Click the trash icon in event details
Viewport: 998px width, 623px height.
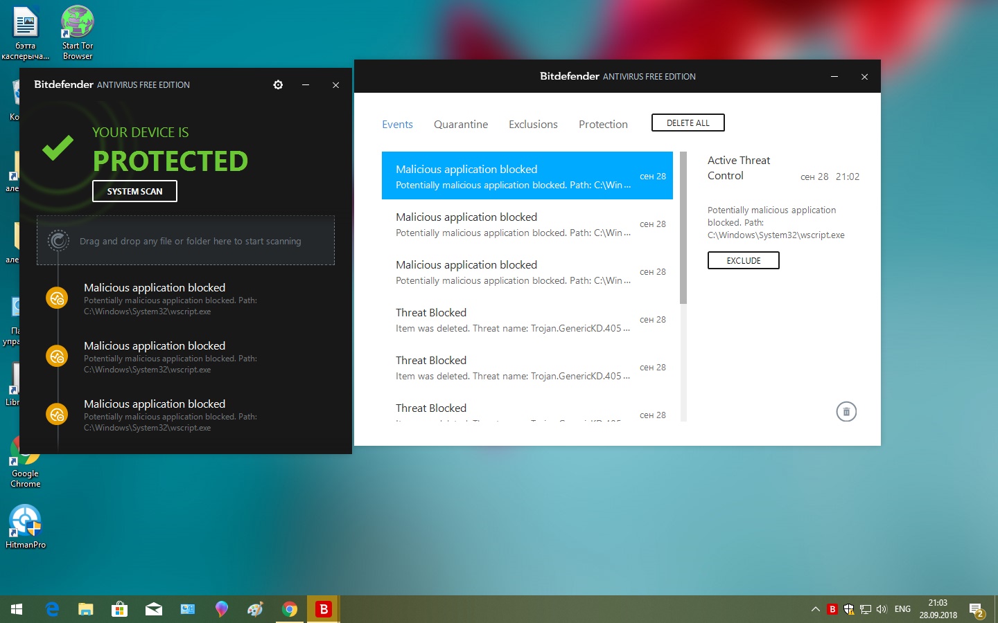[846, 412]
